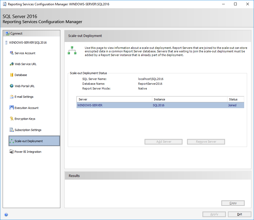This screenshot has width=254, height=220.
Task: Click the Execution Account user icon
Action: point(12,108)
